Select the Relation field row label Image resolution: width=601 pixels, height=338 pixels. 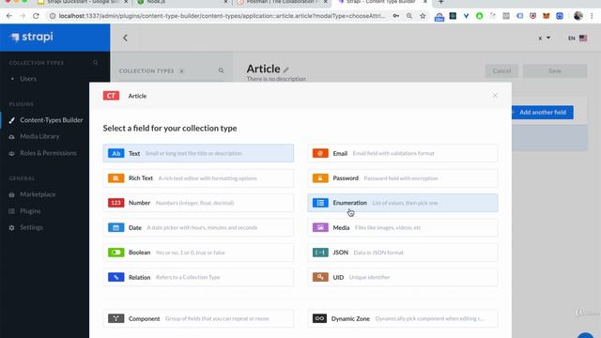[140, 277]
